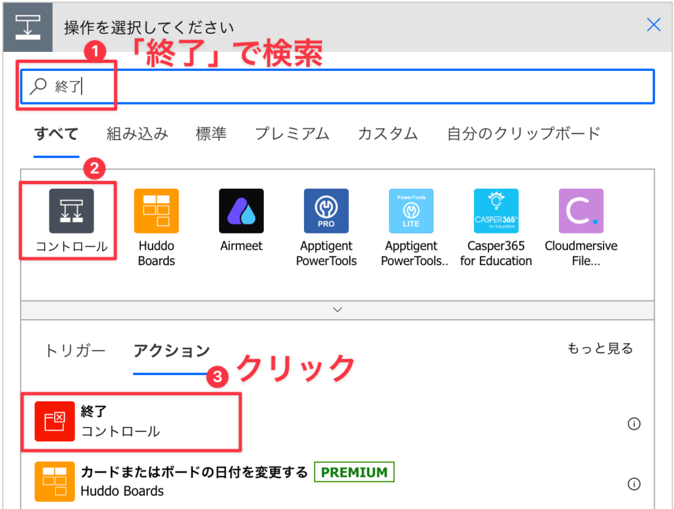Expand the connector list with the chevron
The width and height of the screenshot is (674, 509).
[x=338, y=310]
